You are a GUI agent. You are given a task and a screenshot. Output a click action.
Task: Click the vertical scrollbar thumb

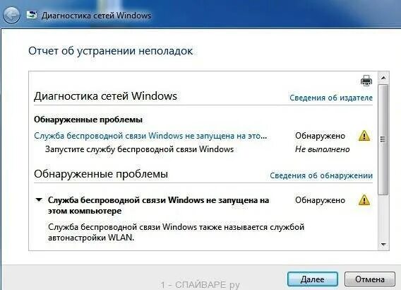[x=383, y=139]
